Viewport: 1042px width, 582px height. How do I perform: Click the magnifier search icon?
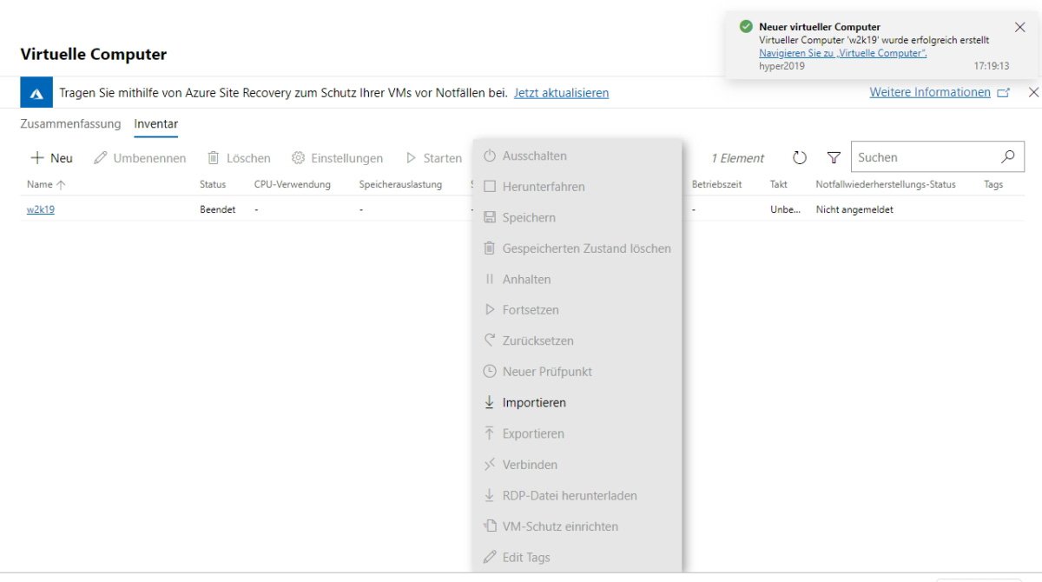[x=1007, y=157]
